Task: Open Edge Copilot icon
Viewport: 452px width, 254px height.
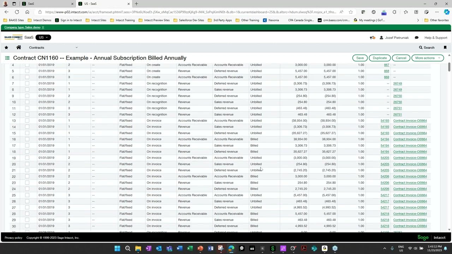Action: click(447, 12)
